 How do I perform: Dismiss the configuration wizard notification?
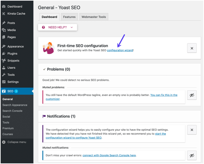192,130
